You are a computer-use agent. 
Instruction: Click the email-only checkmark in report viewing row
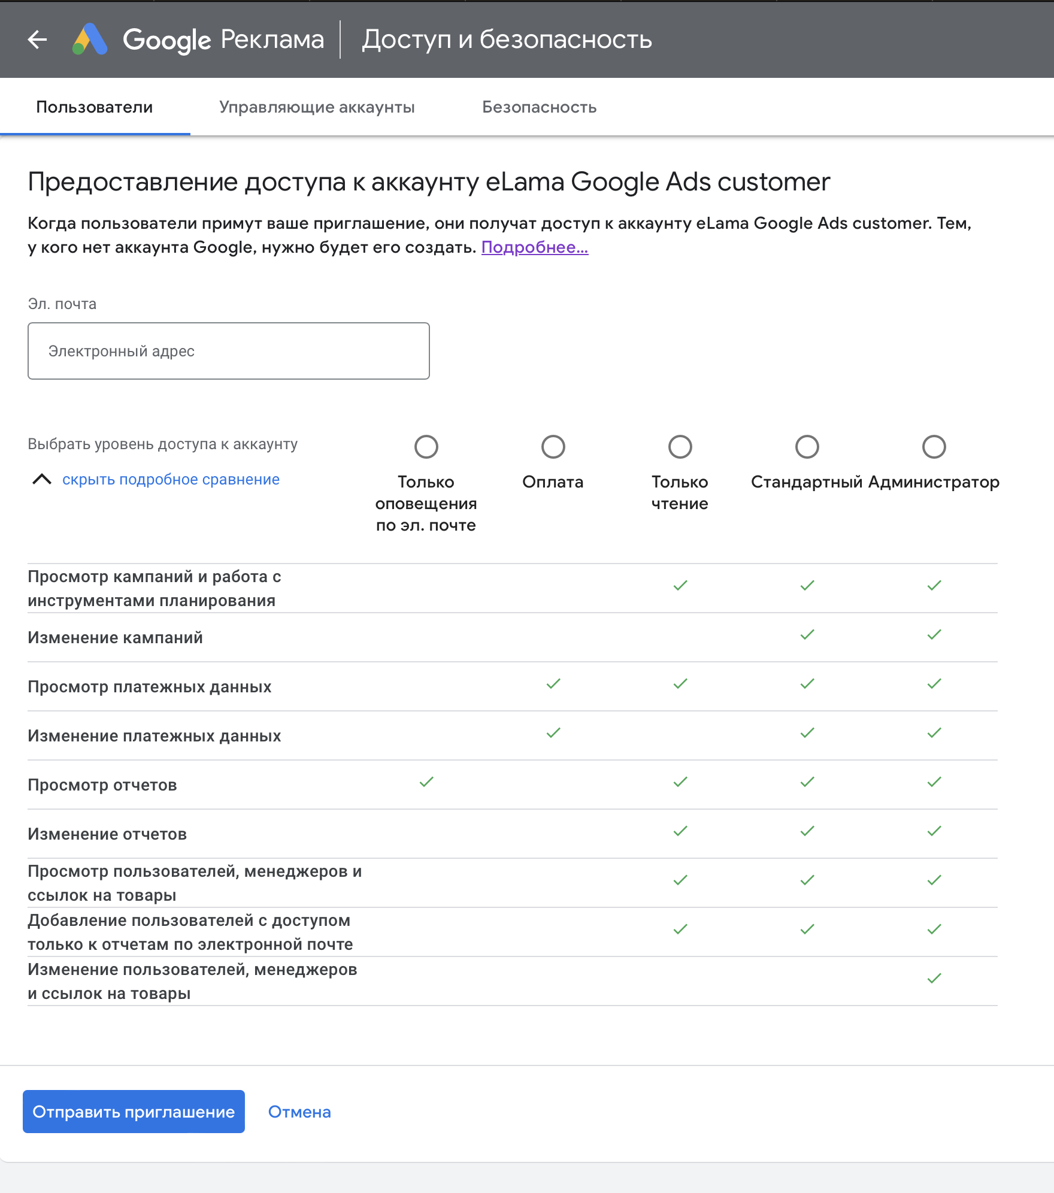tap(426, 782)
